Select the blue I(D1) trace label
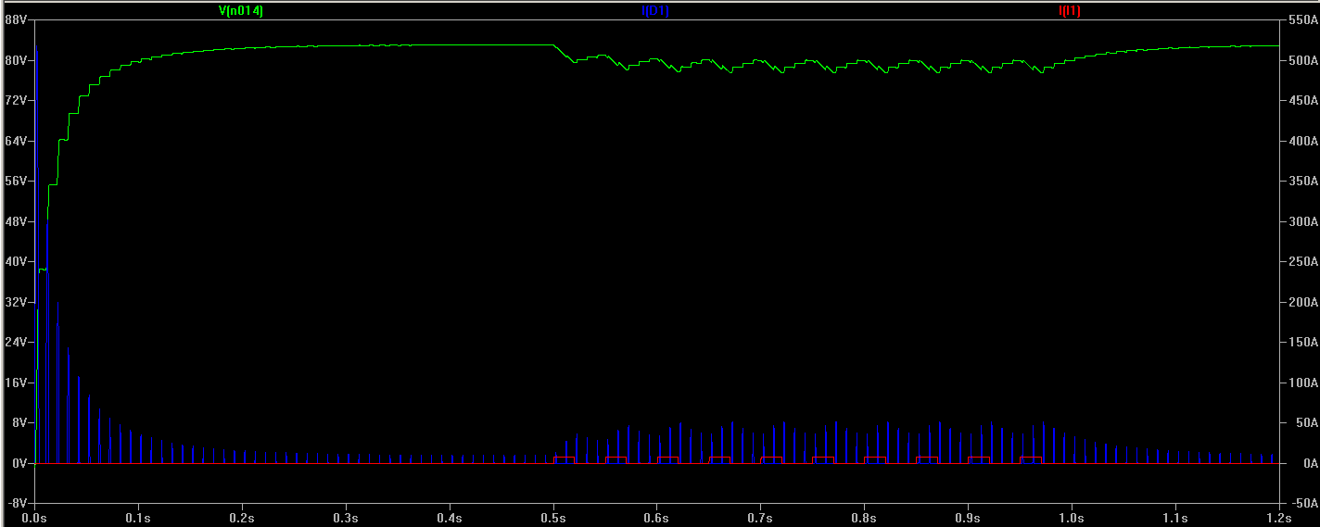The image size is (1320, 527). point(655,11)
